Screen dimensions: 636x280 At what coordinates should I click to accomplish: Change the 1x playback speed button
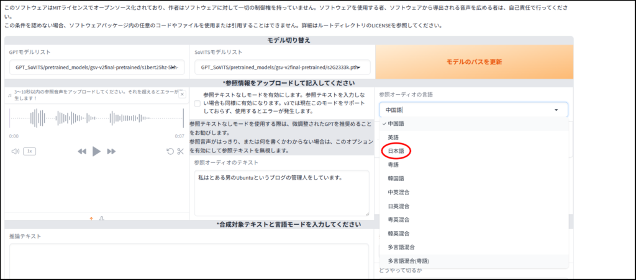click(x=30, y=151)
